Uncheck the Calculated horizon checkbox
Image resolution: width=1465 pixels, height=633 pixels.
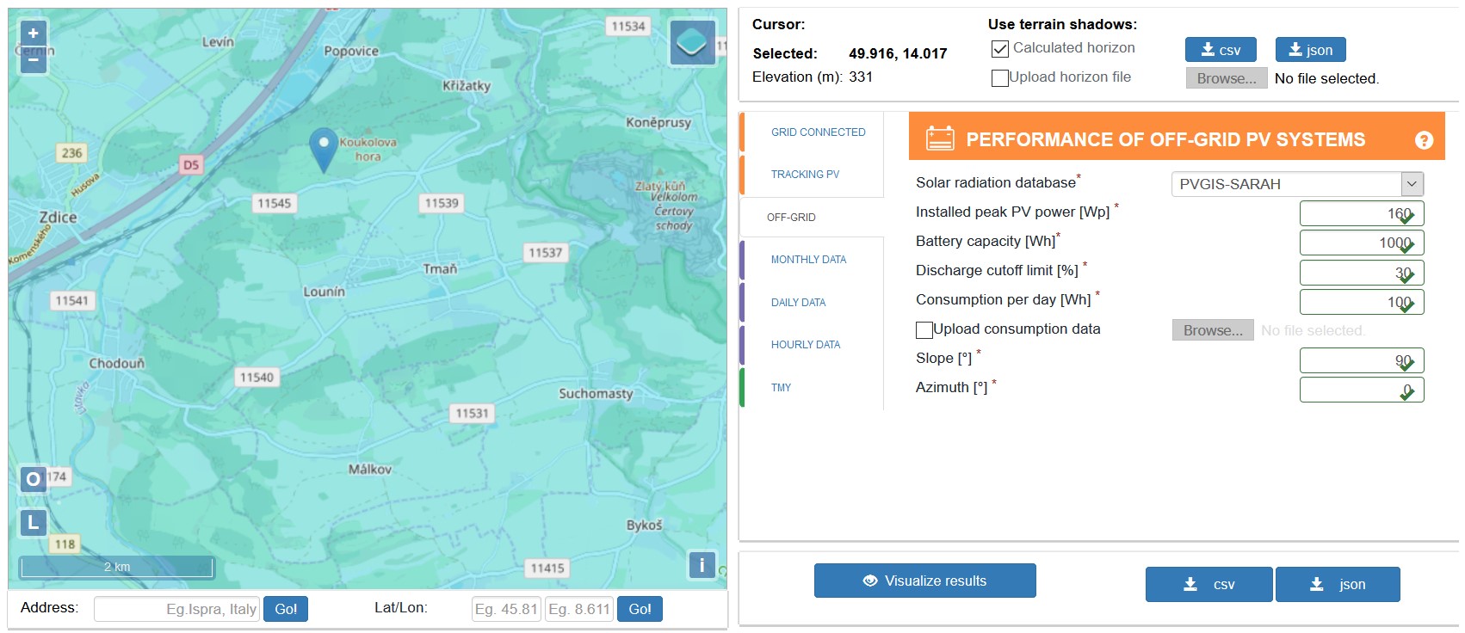(1000, 49)
